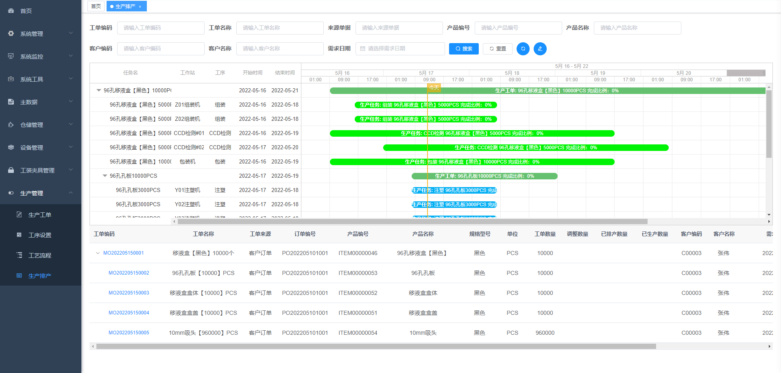Click the right arrow of the bottom table scrollbar
Image resolution: width=781 pixels, height=373 pixels.
769,347
